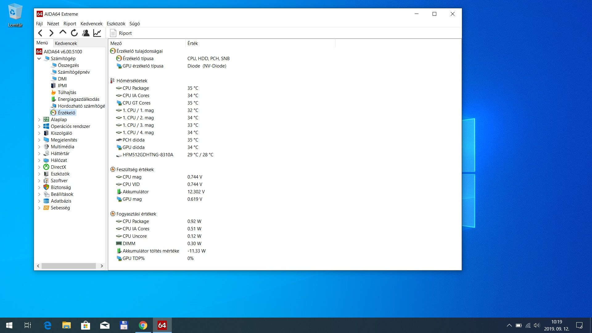Switch to the Kedvencek tab in sidebar
The image size is (592, 333).
(x=66, y=43)
